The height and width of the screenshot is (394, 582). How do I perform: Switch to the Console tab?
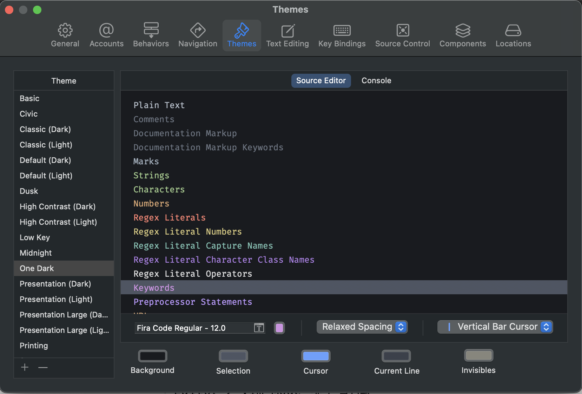(x=376, y=80)
